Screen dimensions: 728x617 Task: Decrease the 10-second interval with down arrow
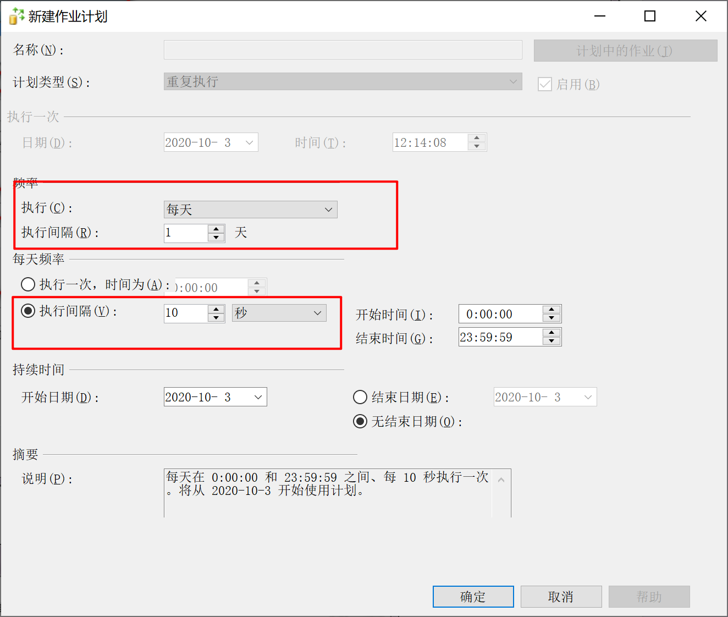coord(216,318)
